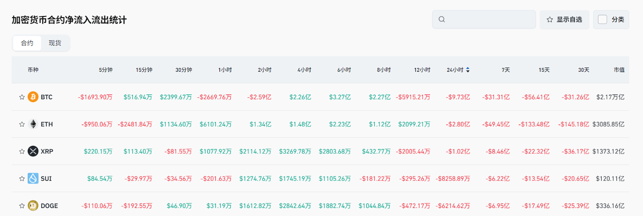Click the Ethereum coin icon
The image size is (643, 216).
(x=33, y=124)
